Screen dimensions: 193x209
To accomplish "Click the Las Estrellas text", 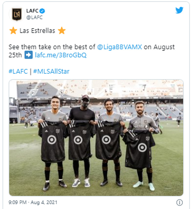I will (x=37, y=31).
